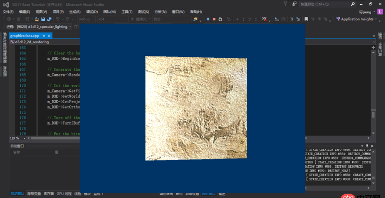This screenshot has width=385, height=198.
Task: Click the show next statement arrow
Action: click(237, 19)
